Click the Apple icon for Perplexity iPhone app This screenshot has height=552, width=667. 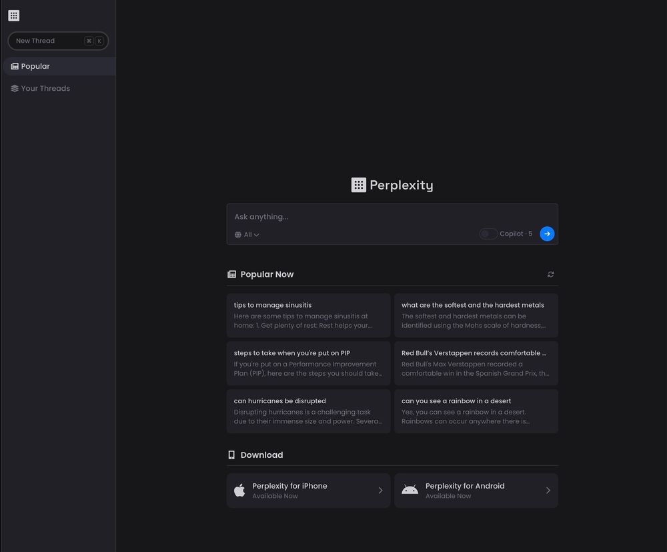click(239, 490)
